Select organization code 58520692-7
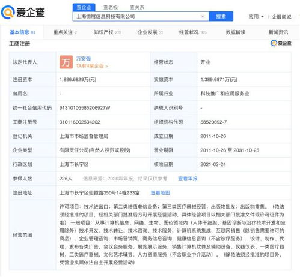The width and height of the screenshot is (300, 277). 213,122
